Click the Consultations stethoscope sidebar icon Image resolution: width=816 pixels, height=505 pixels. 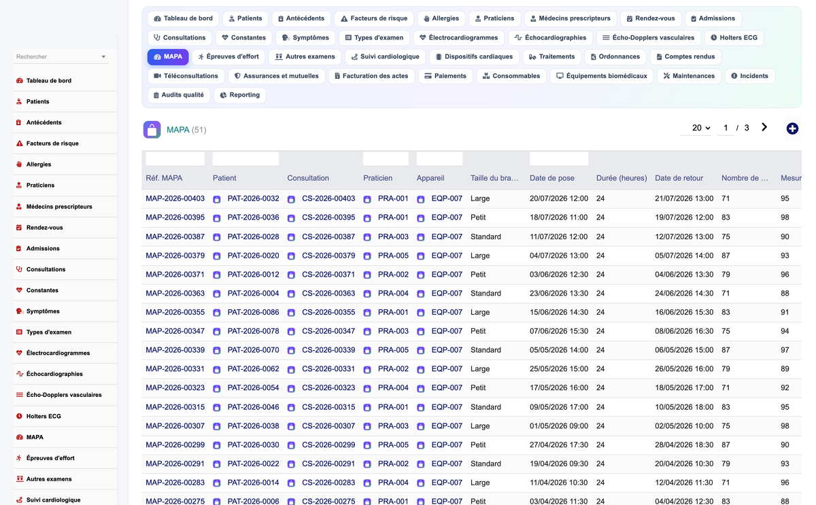(x=19, y=269)
